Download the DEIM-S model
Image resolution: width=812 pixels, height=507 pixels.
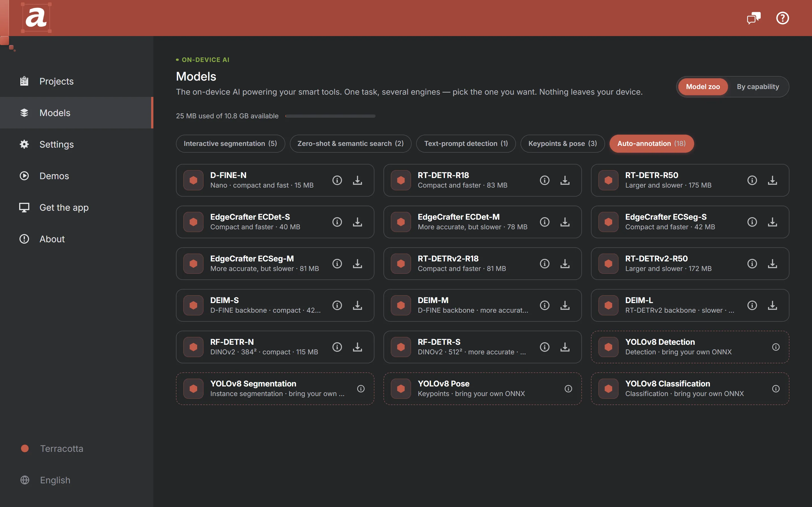point(357,306)
